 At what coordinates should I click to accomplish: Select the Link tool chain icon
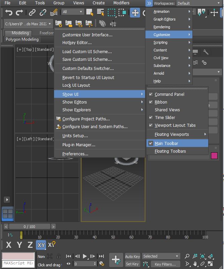click(x=32, y=12)
